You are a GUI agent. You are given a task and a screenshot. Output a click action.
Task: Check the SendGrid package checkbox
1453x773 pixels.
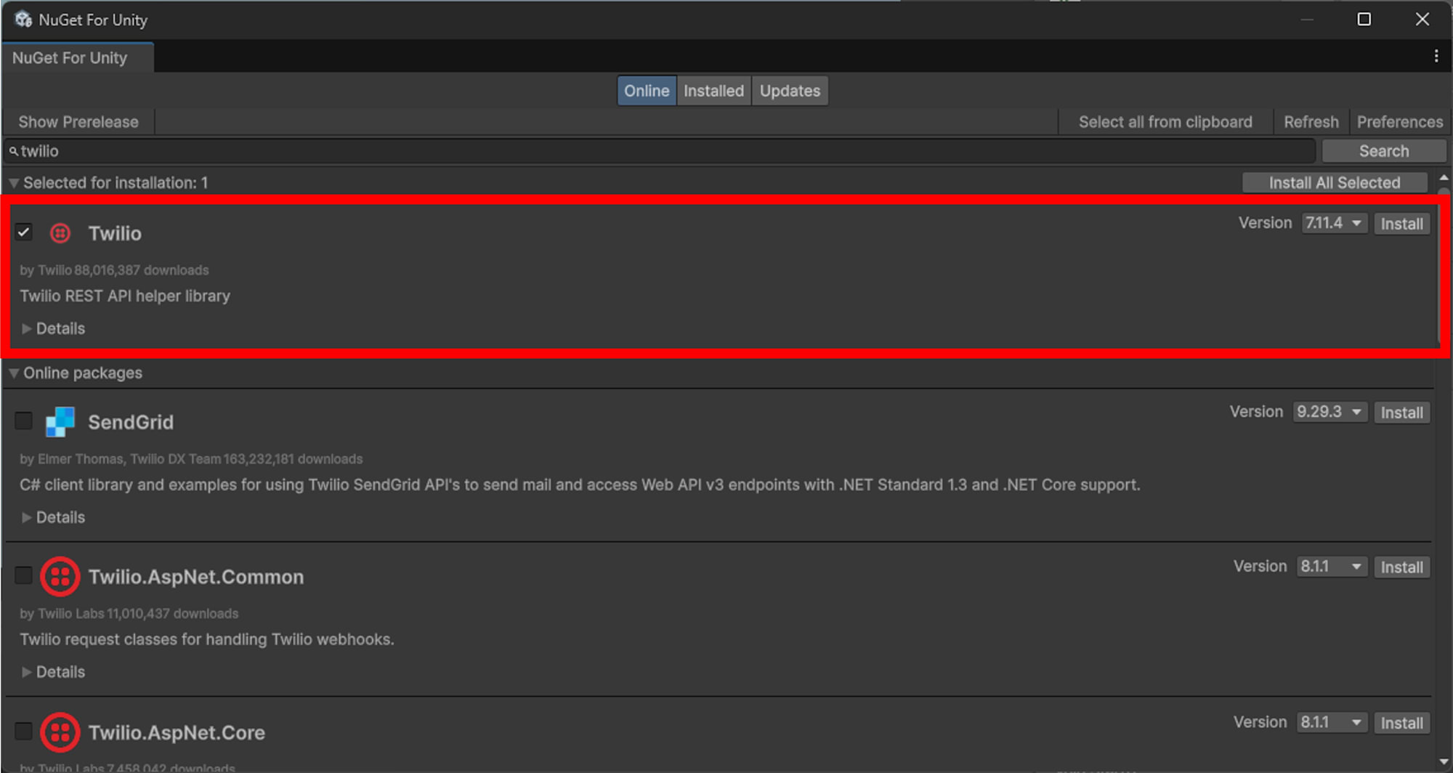click(x=23, y=421)
